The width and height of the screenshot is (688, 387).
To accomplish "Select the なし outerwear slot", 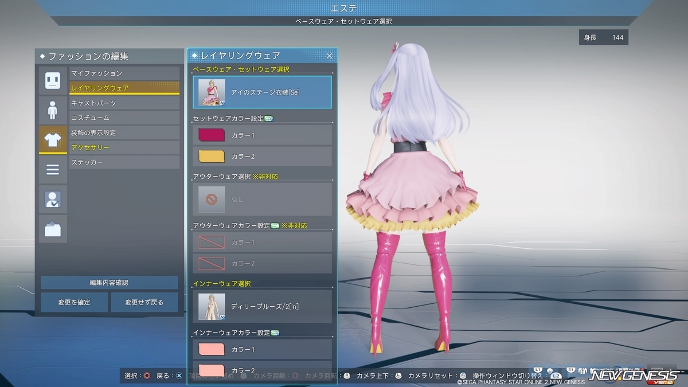I will click(x=262, y=199).
